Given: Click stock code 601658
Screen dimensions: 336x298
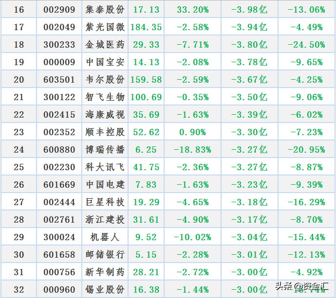Looking at the screenshot, I should [59, 255].
